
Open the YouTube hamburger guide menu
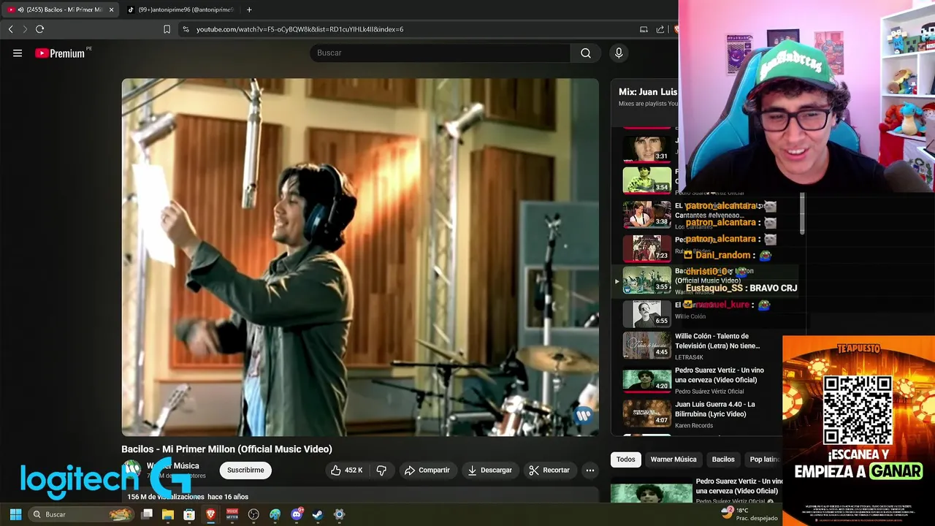pyautogui.click(x=18, y=53)
